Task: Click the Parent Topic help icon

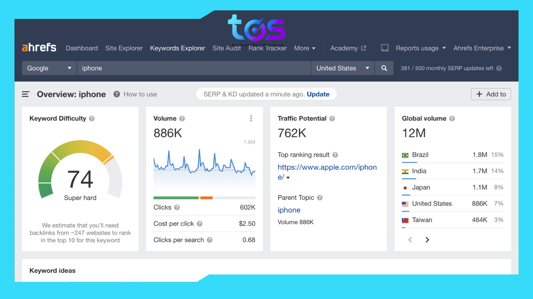Action: click(x=320, y=198)
